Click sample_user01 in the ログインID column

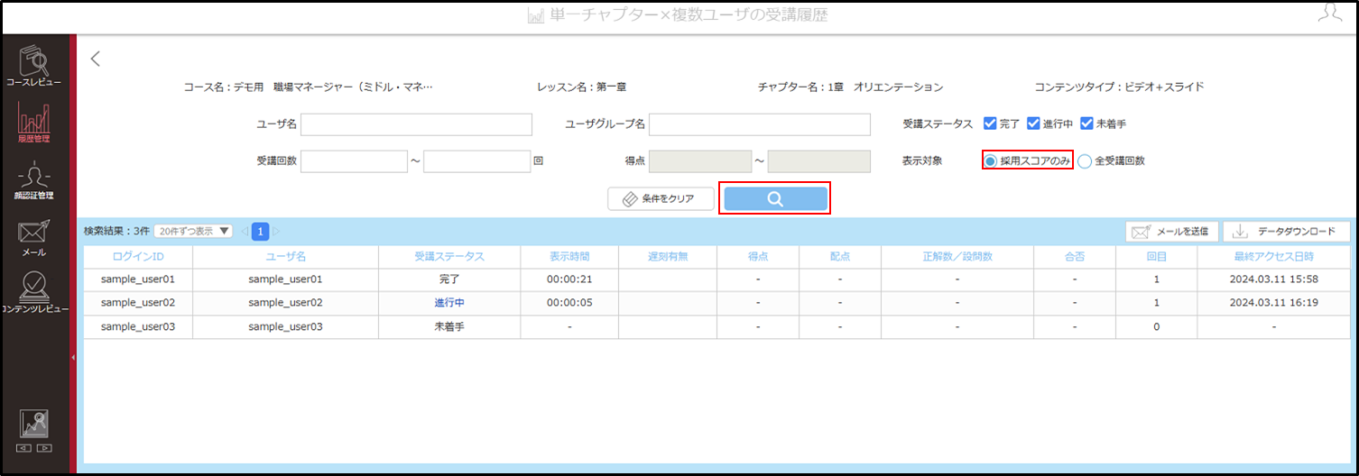[138, 279]
